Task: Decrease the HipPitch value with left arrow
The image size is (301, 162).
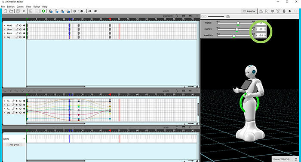Action: click(x=257, y=29)
